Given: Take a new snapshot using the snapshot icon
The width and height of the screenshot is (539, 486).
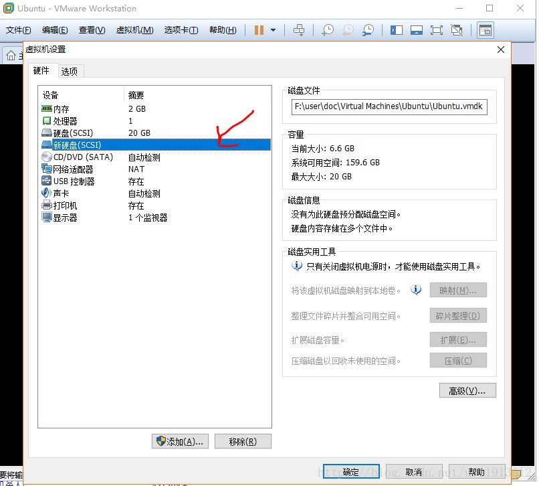Looking at the screenshot, I should click(327, 30).
